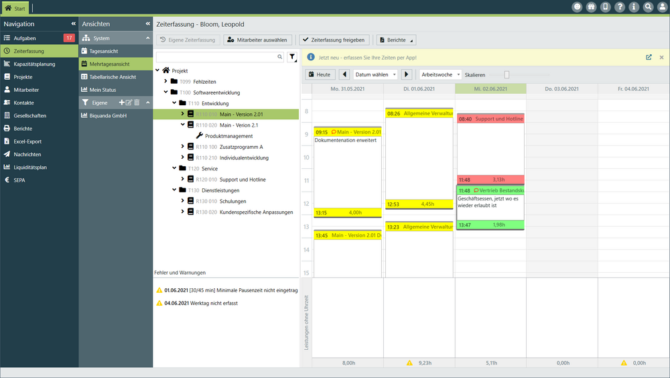The width and height of the screenshot is (670, 378).
Task: Open the Arbeitswoche dropdown
Action: (440, 74)
